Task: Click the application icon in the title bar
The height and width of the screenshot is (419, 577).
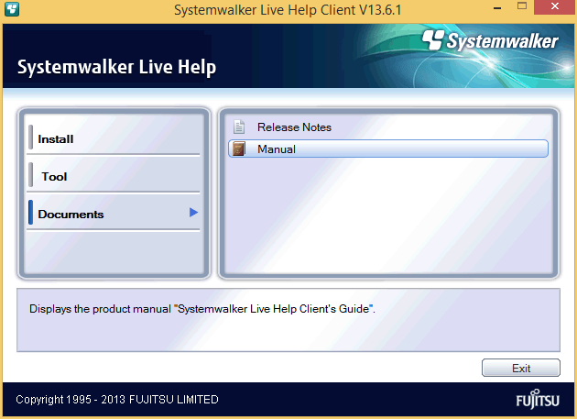Action: click(x=12, y=8)
